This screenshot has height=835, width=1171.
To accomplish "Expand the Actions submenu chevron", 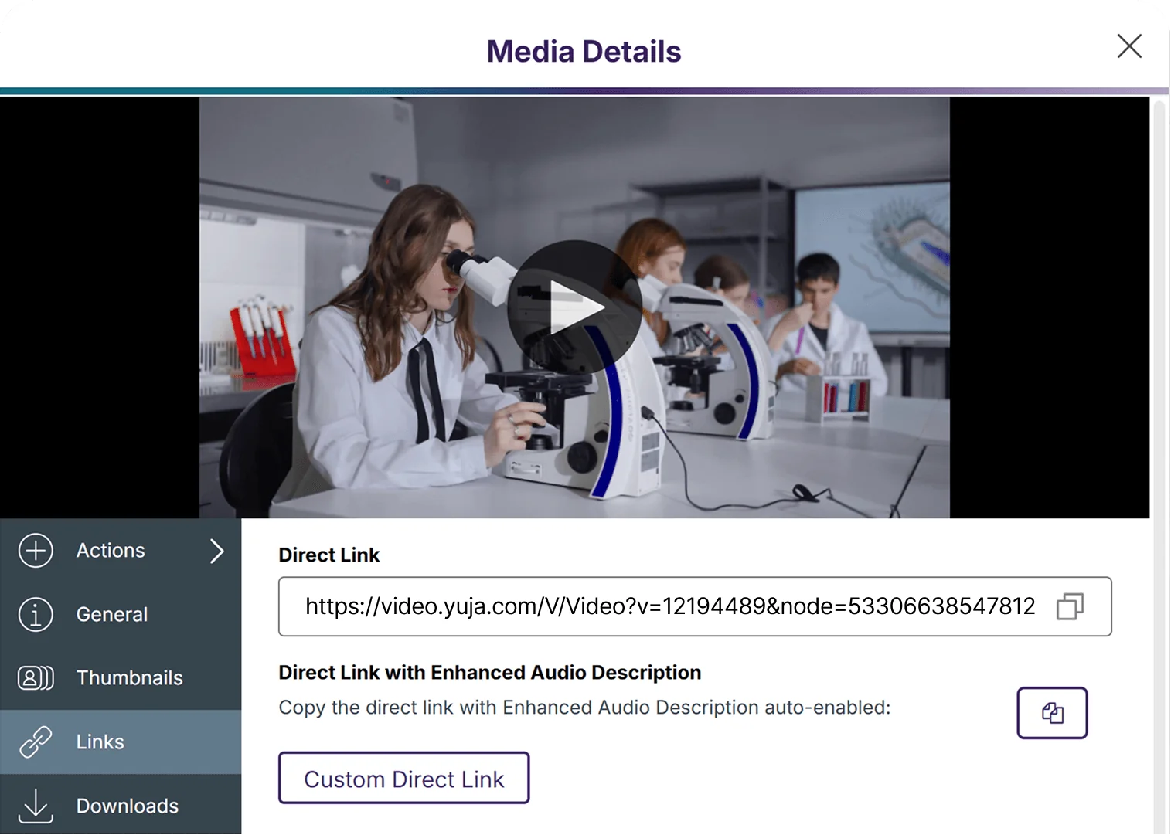I will click(217, 551).
